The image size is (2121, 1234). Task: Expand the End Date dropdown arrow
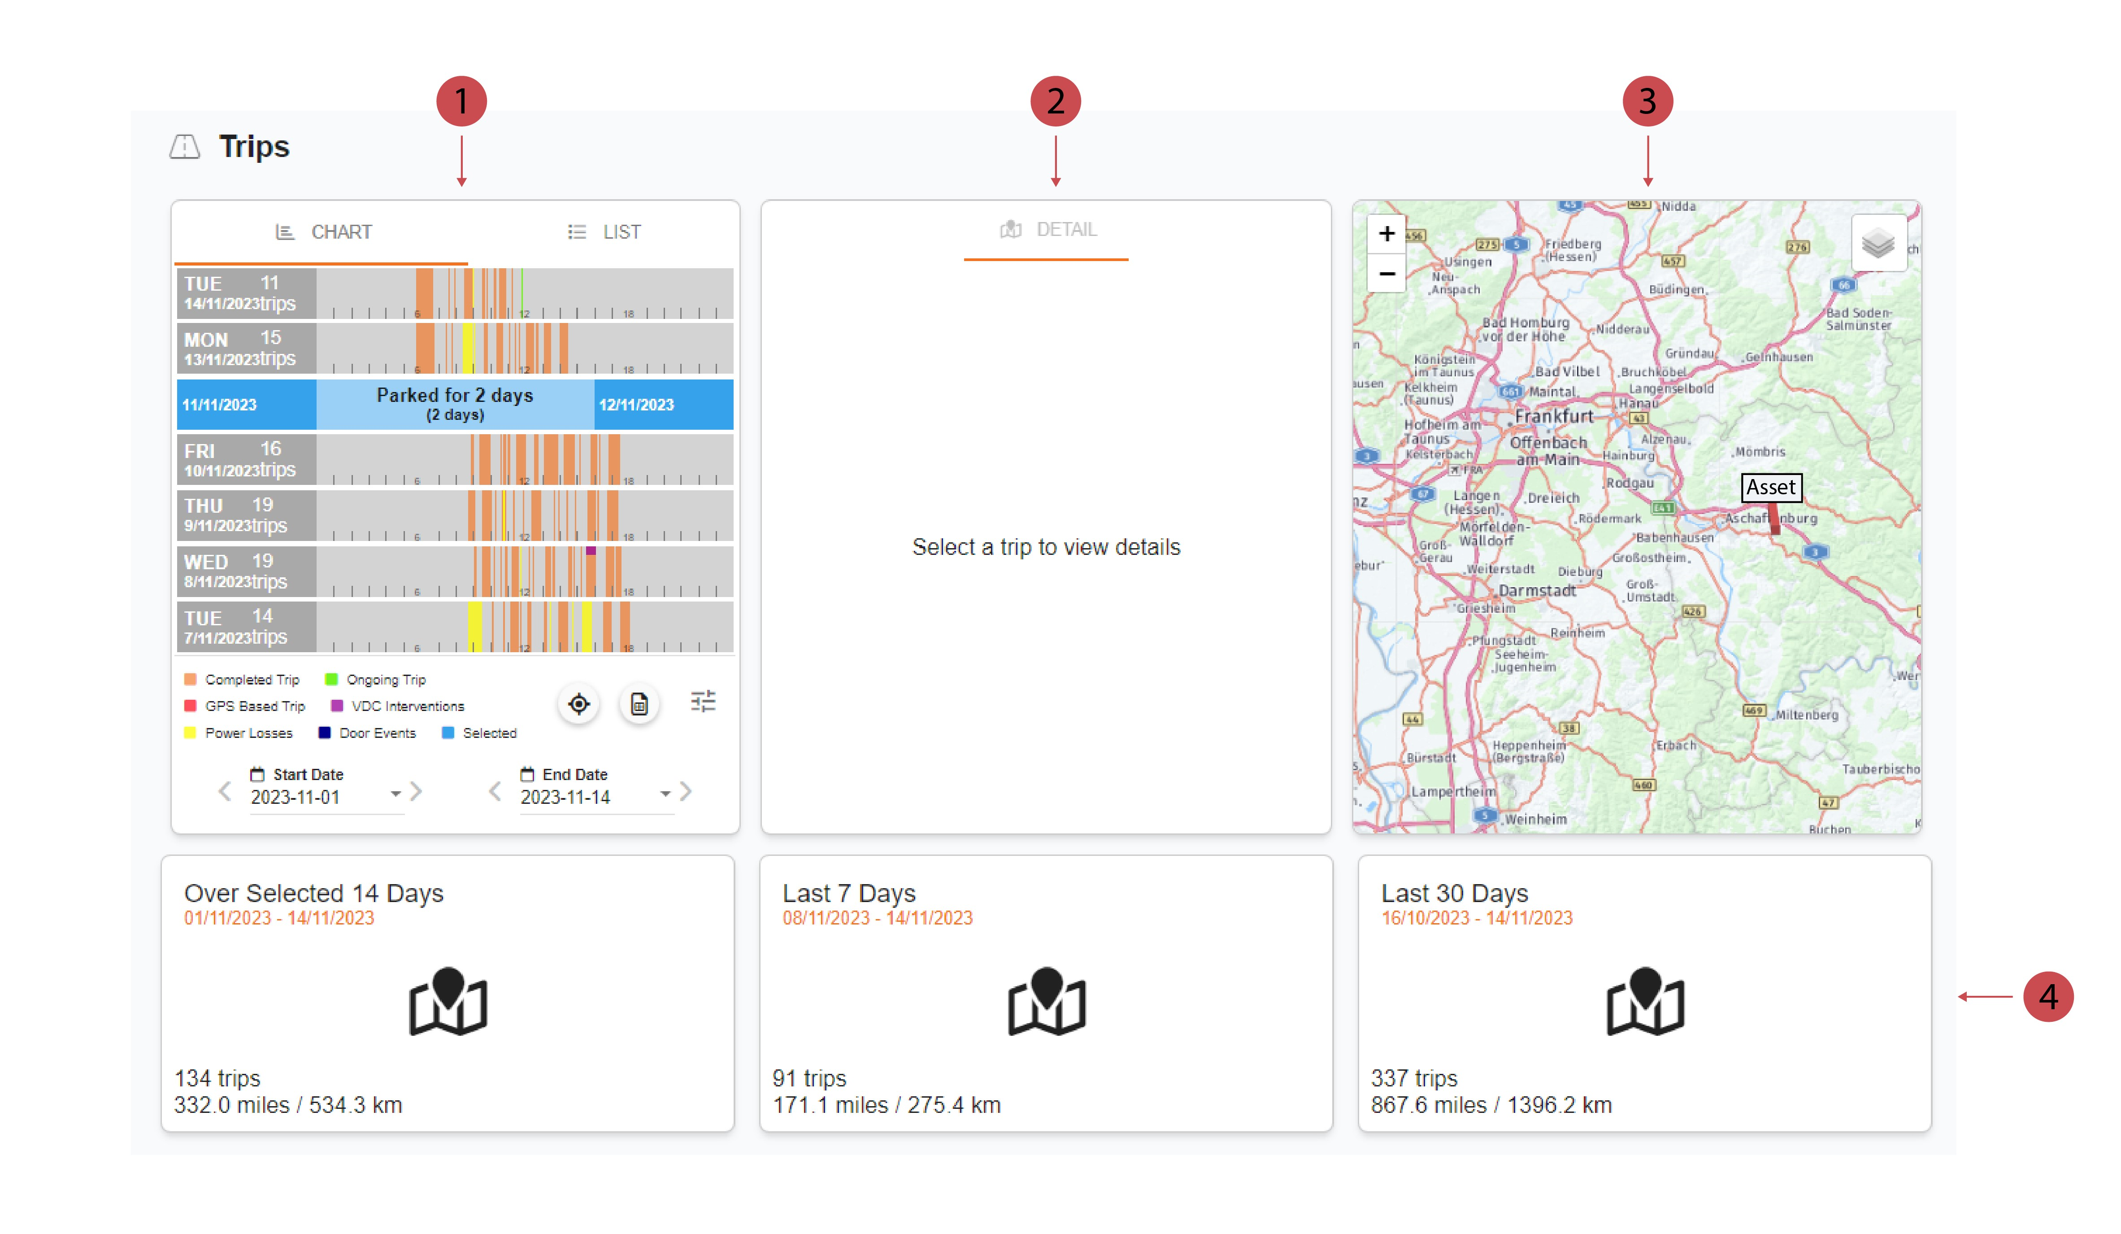coord(665,794)
